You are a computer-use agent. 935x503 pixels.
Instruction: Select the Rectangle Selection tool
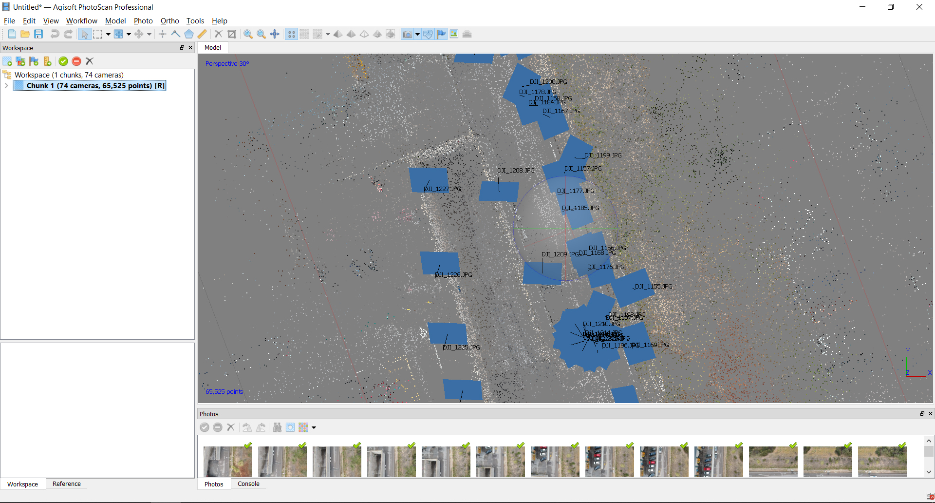click(x=98, y=34)
